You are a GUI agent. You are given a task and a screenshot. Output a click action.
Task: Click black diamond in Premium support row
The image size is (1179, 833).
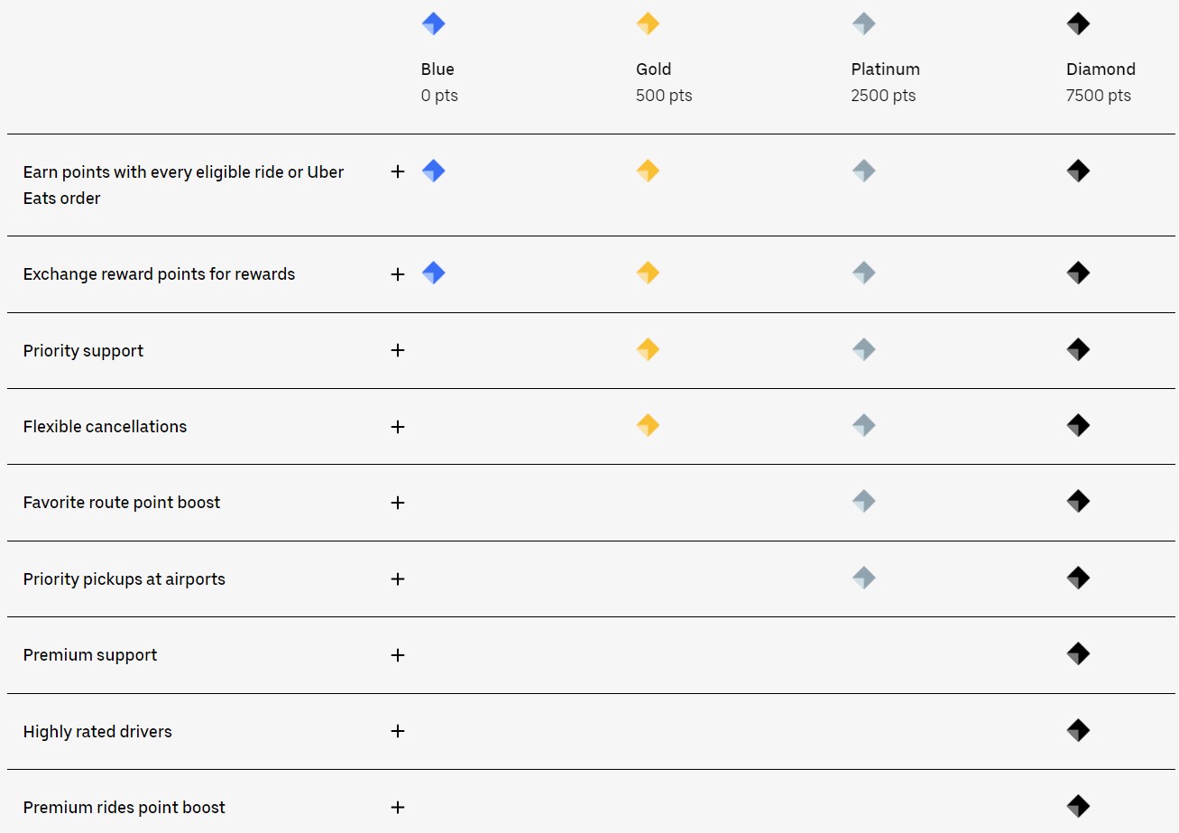[1078, 653]
